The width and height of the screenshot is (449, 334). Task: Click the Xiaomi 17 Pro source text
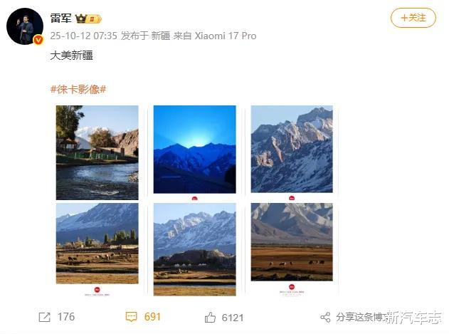[226, 36]
